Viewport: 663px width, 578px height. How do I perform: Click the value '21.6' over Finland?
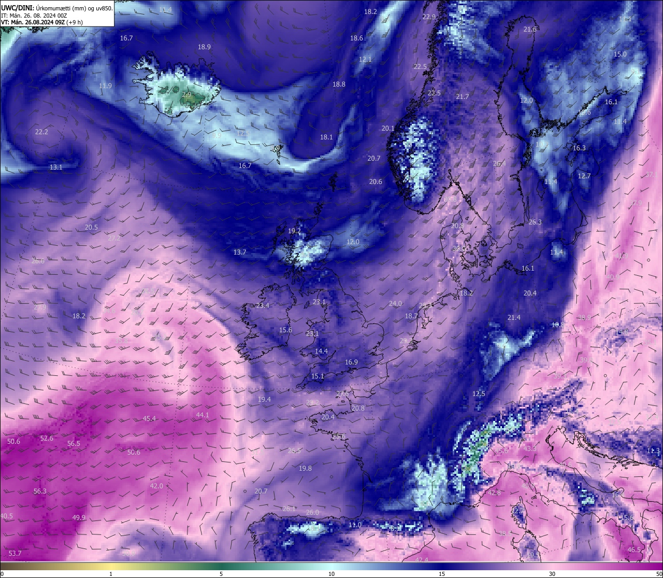tap(530, 29)
